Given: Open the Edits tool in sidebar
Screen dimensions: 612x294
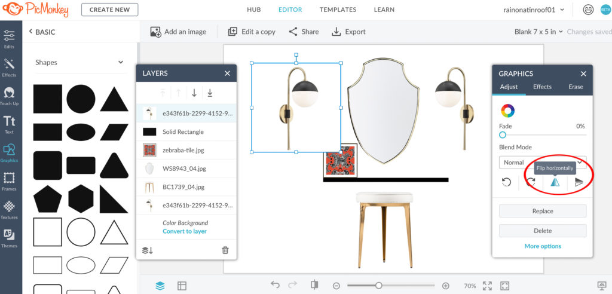Looking at the screenshot, I should tap(9, 39).
